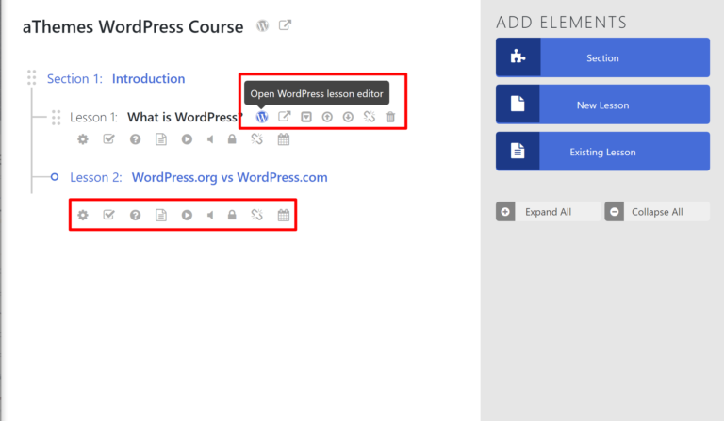Click Lesson 2 document content icon
This screenshot has width=724, height=421.
160,215
